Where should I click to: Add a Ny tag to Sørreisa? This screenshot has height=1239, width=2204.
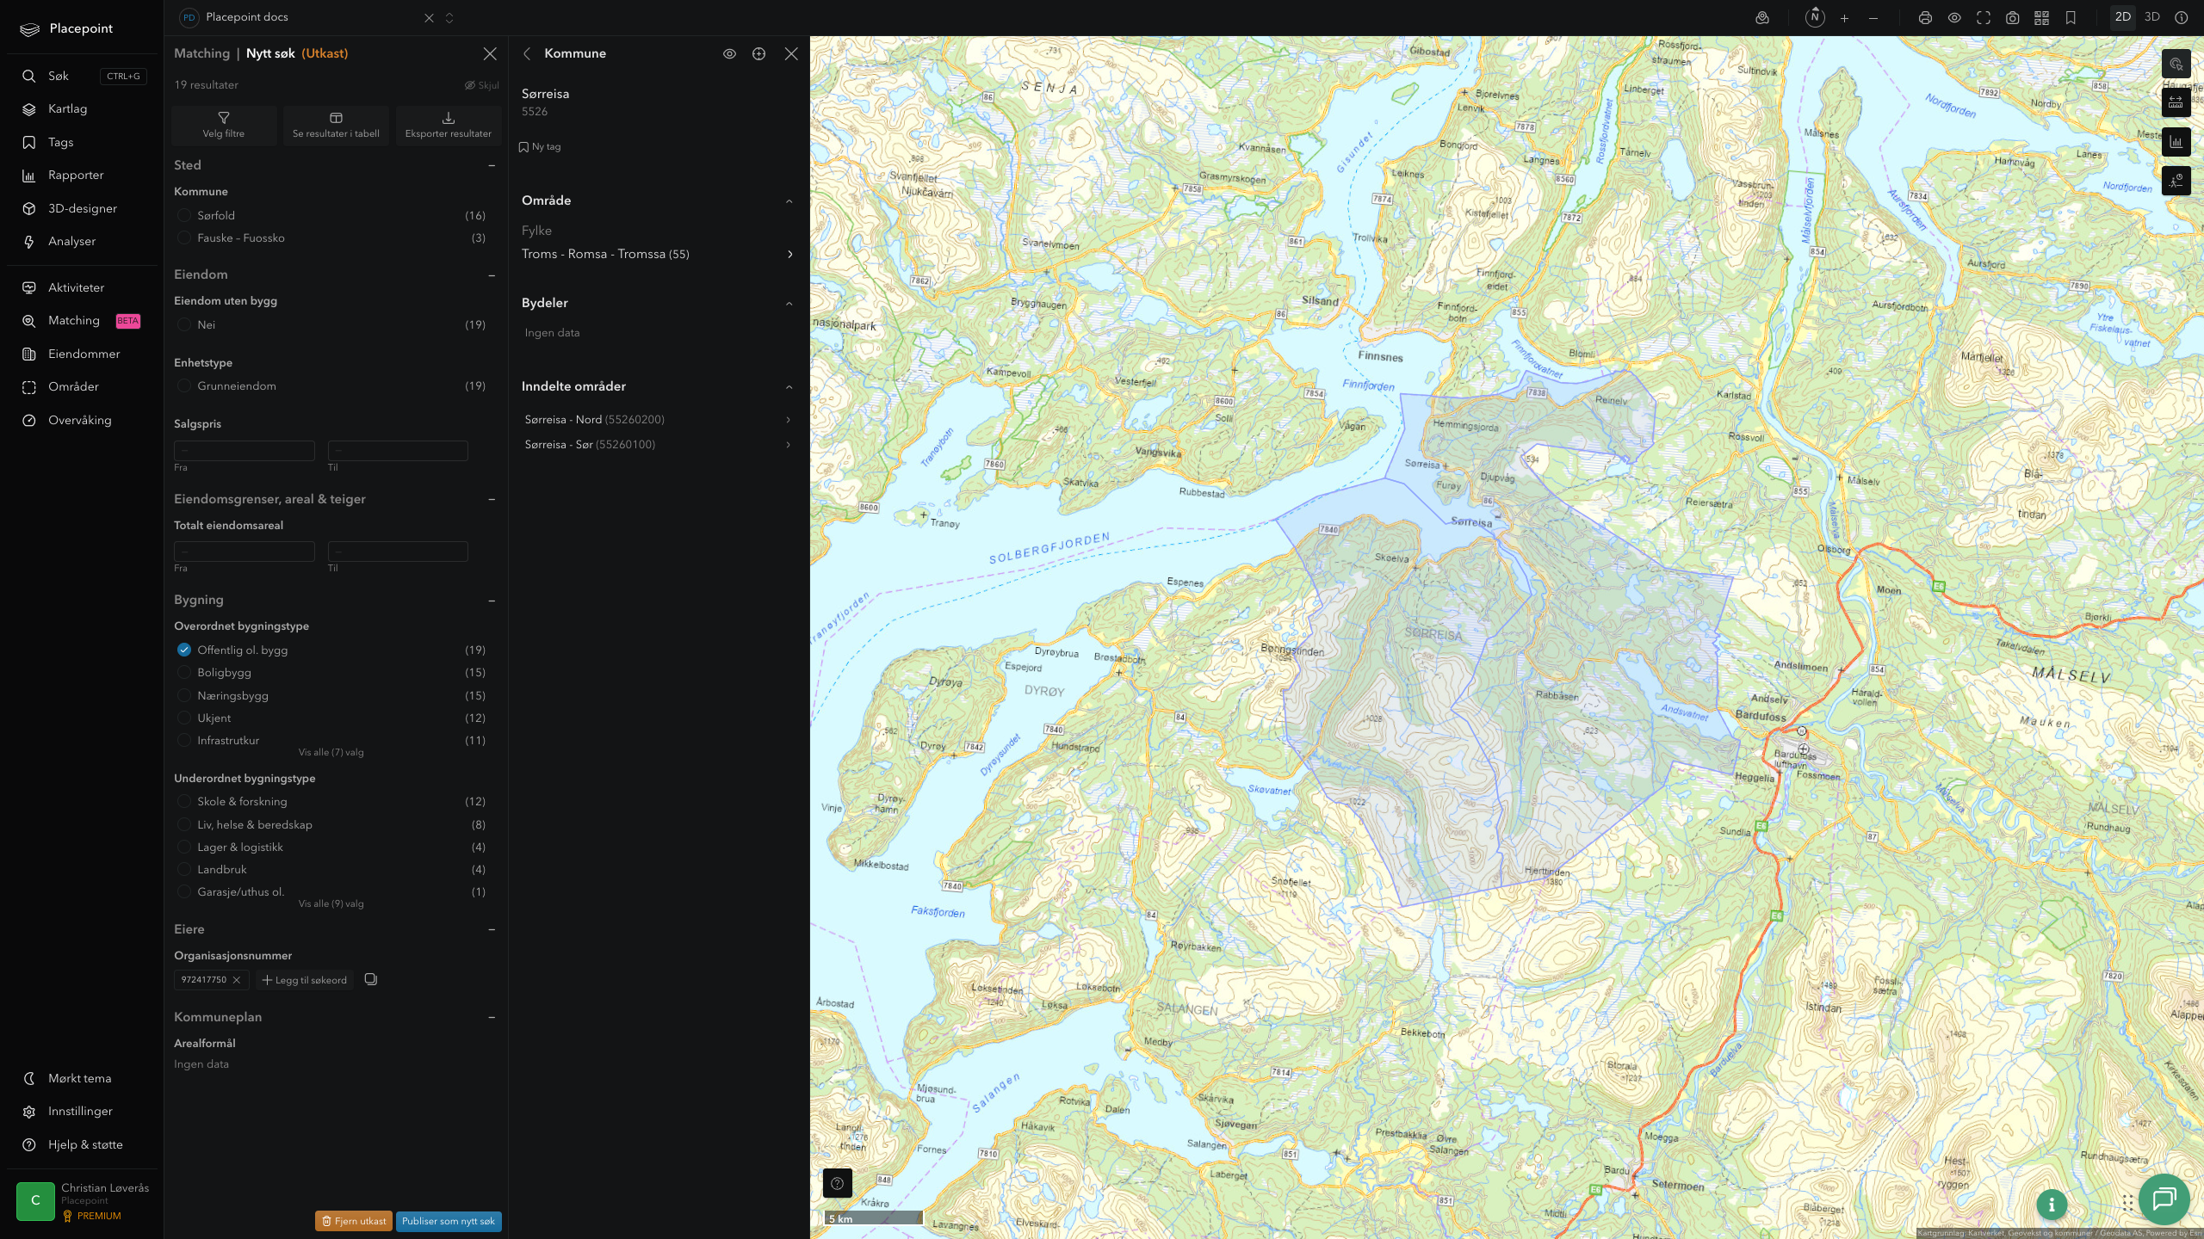coord(540,147)
